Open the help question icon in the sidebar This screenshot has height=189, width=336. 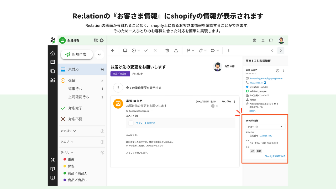point(52,178)
